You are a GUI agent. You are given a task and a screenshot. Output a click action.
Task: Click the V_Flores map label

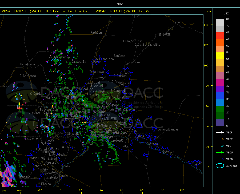(x=44, y=184)
